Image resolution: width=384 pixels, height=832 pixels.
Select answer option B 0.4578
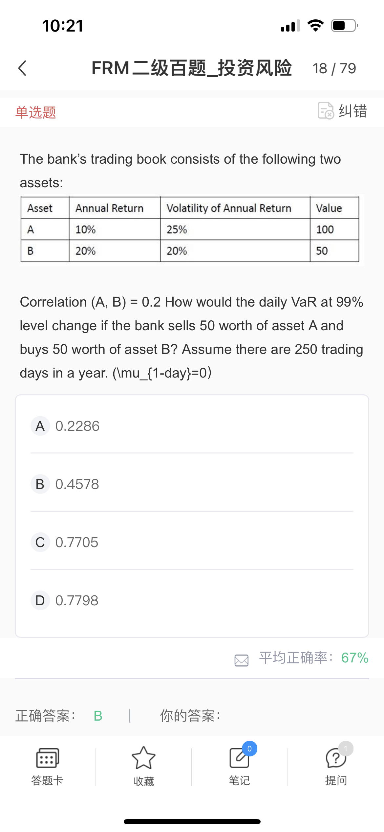click(77, 484)
